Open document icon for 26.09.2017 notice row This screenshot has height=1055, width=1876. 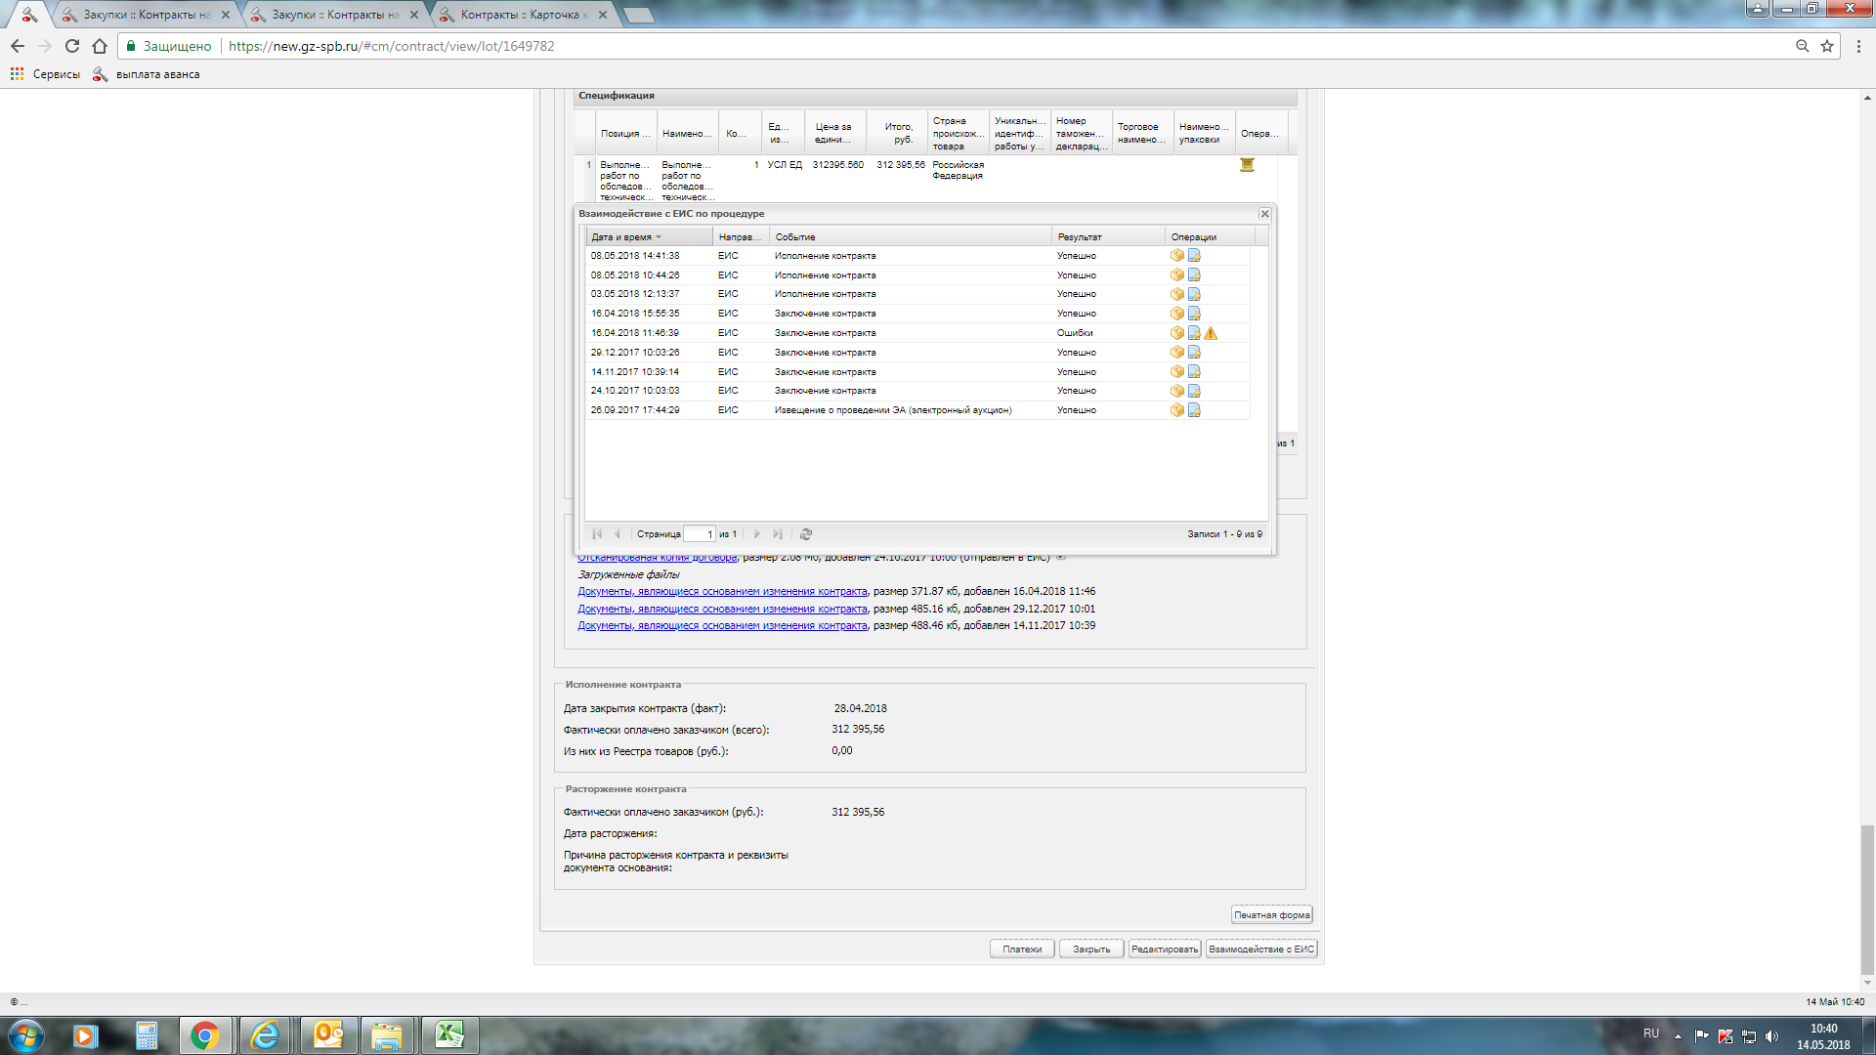(x=1194, y=410)
